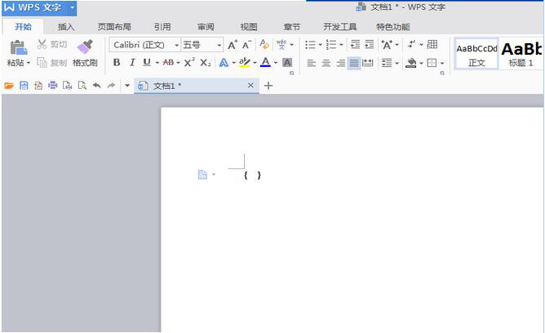Align text right
Viewport: 545px width, 333px height.
(341, 63)
